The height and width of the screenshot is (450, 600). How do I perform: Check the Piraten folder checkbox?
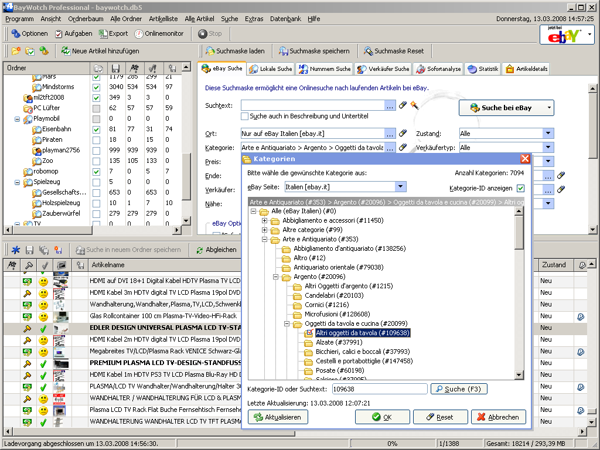click(97, 140)
